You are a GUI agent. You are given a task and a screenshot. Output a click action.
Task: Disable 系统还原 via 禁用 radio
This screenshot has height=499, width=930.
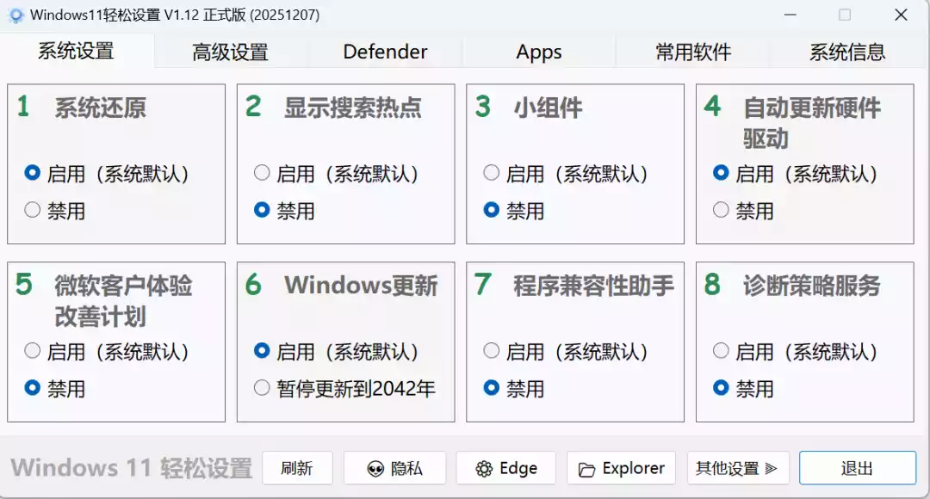pos(33,210)
